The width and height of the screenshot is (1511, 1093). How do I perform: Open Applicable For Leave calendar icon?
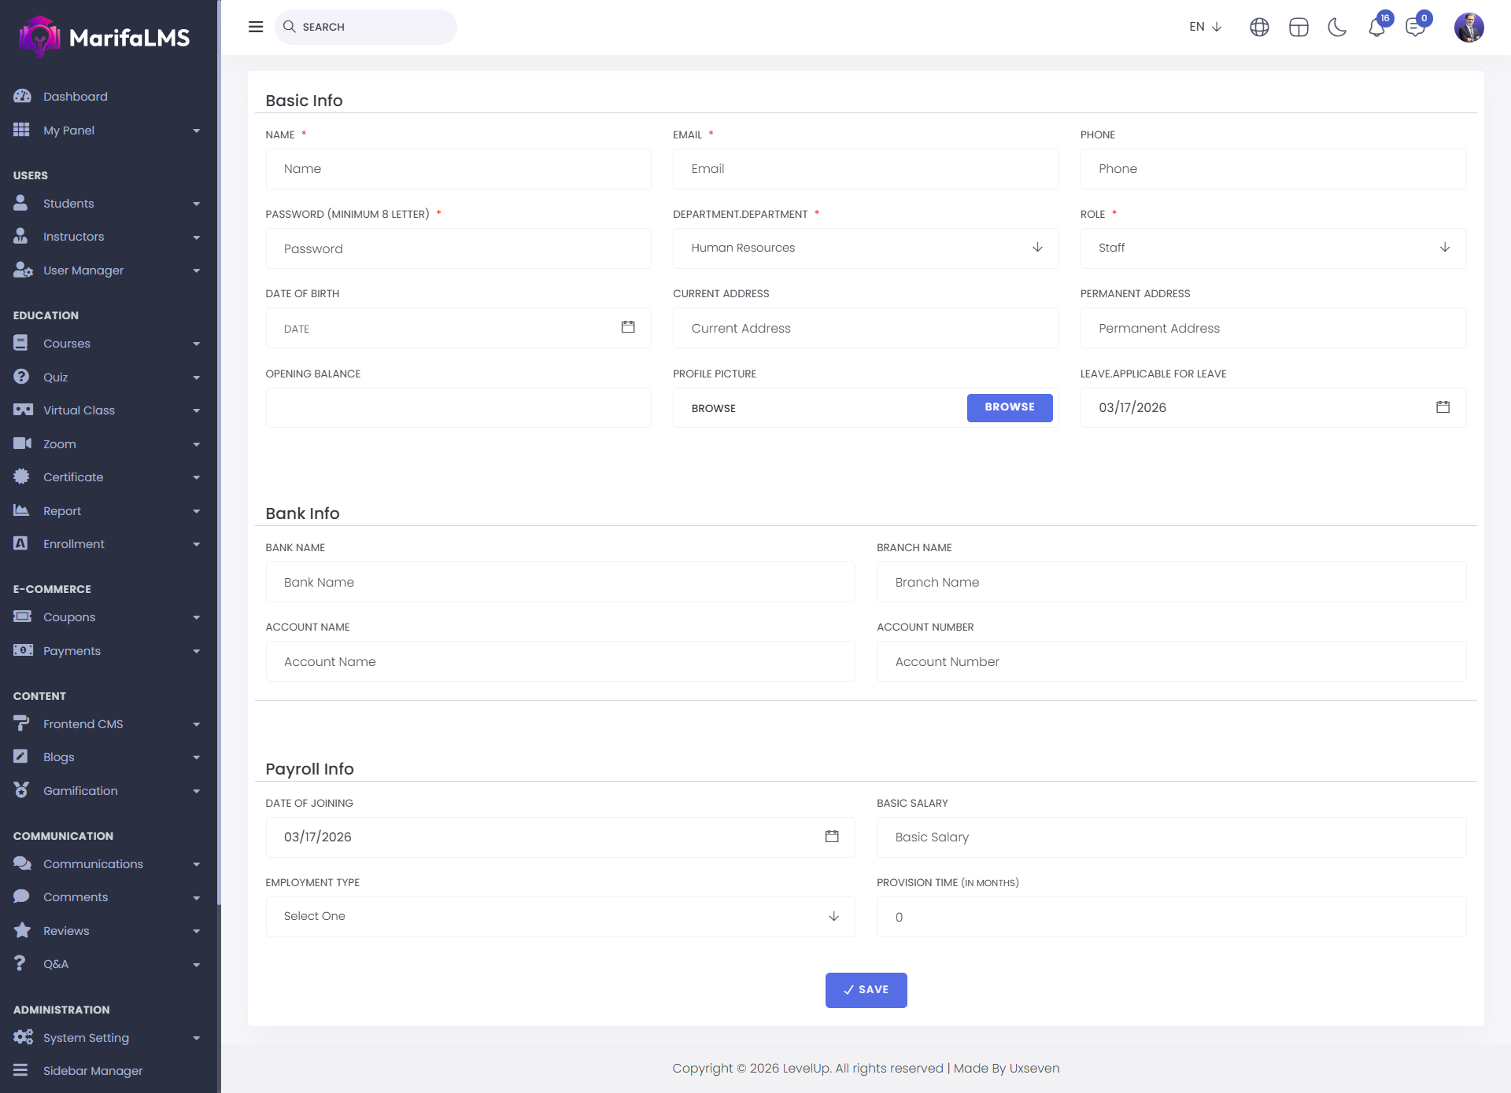point(1443,407)
